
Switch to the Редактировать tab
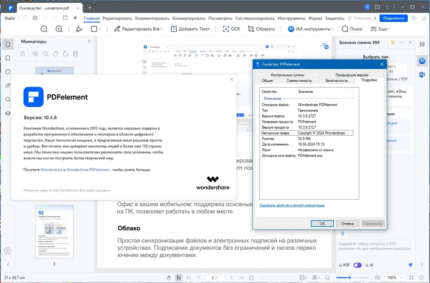[117, 19]
